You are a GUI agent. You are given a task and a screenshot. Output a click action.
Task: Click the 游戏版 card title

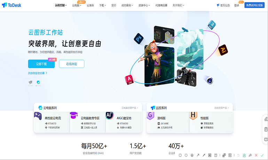161,118
